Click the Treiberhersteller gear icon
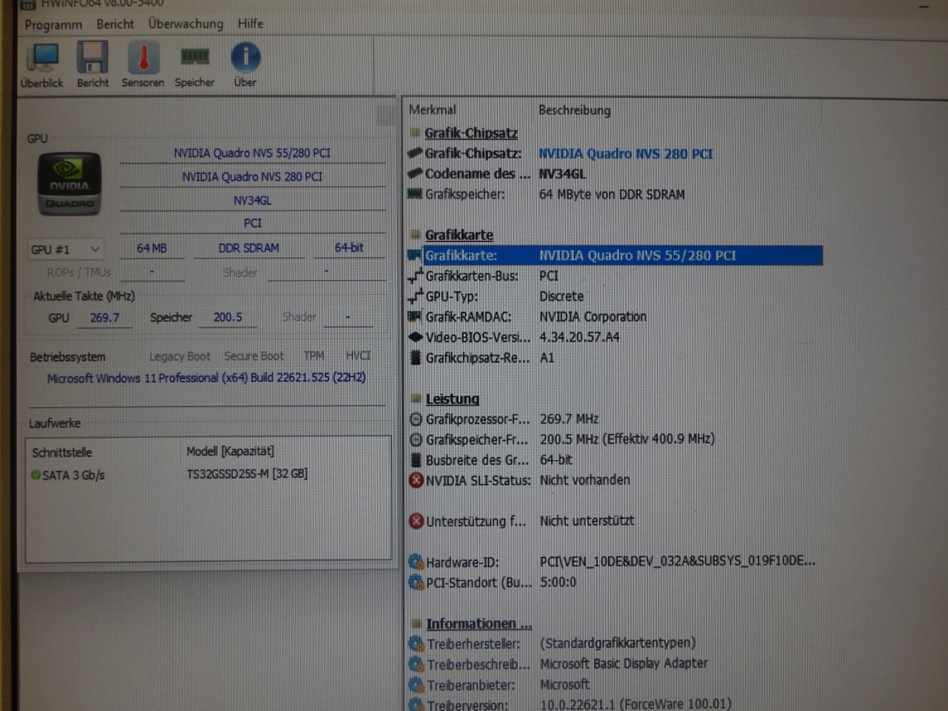This screenshot has width=948, height=711. [417, 643]
